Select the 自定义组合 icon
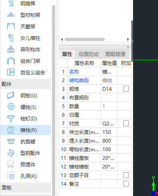Image resolution: width=158 pixels, height=196 pixels. (11, 72)
